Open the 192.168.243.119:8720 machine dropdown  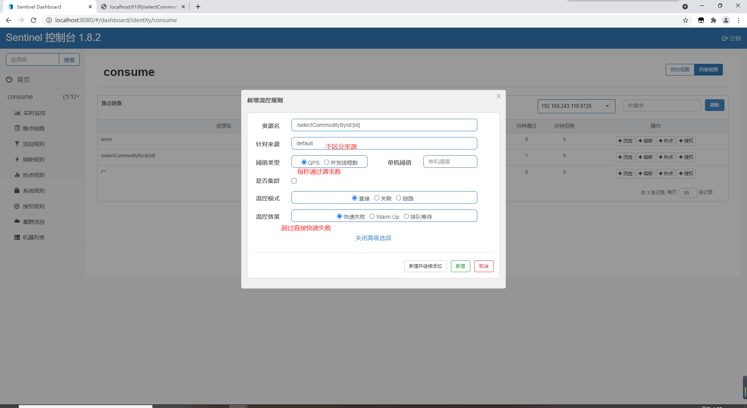(x=576, y=106)
